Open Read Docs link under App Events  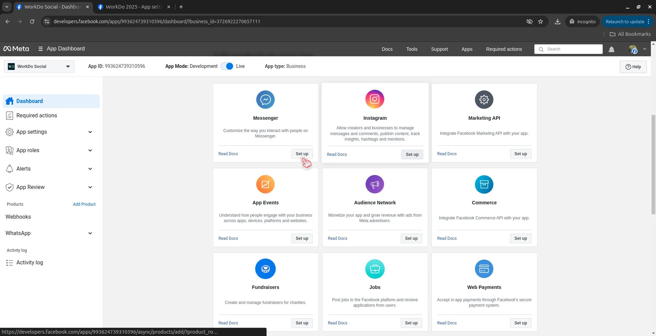pyautogui.click(x=228, y=238)
